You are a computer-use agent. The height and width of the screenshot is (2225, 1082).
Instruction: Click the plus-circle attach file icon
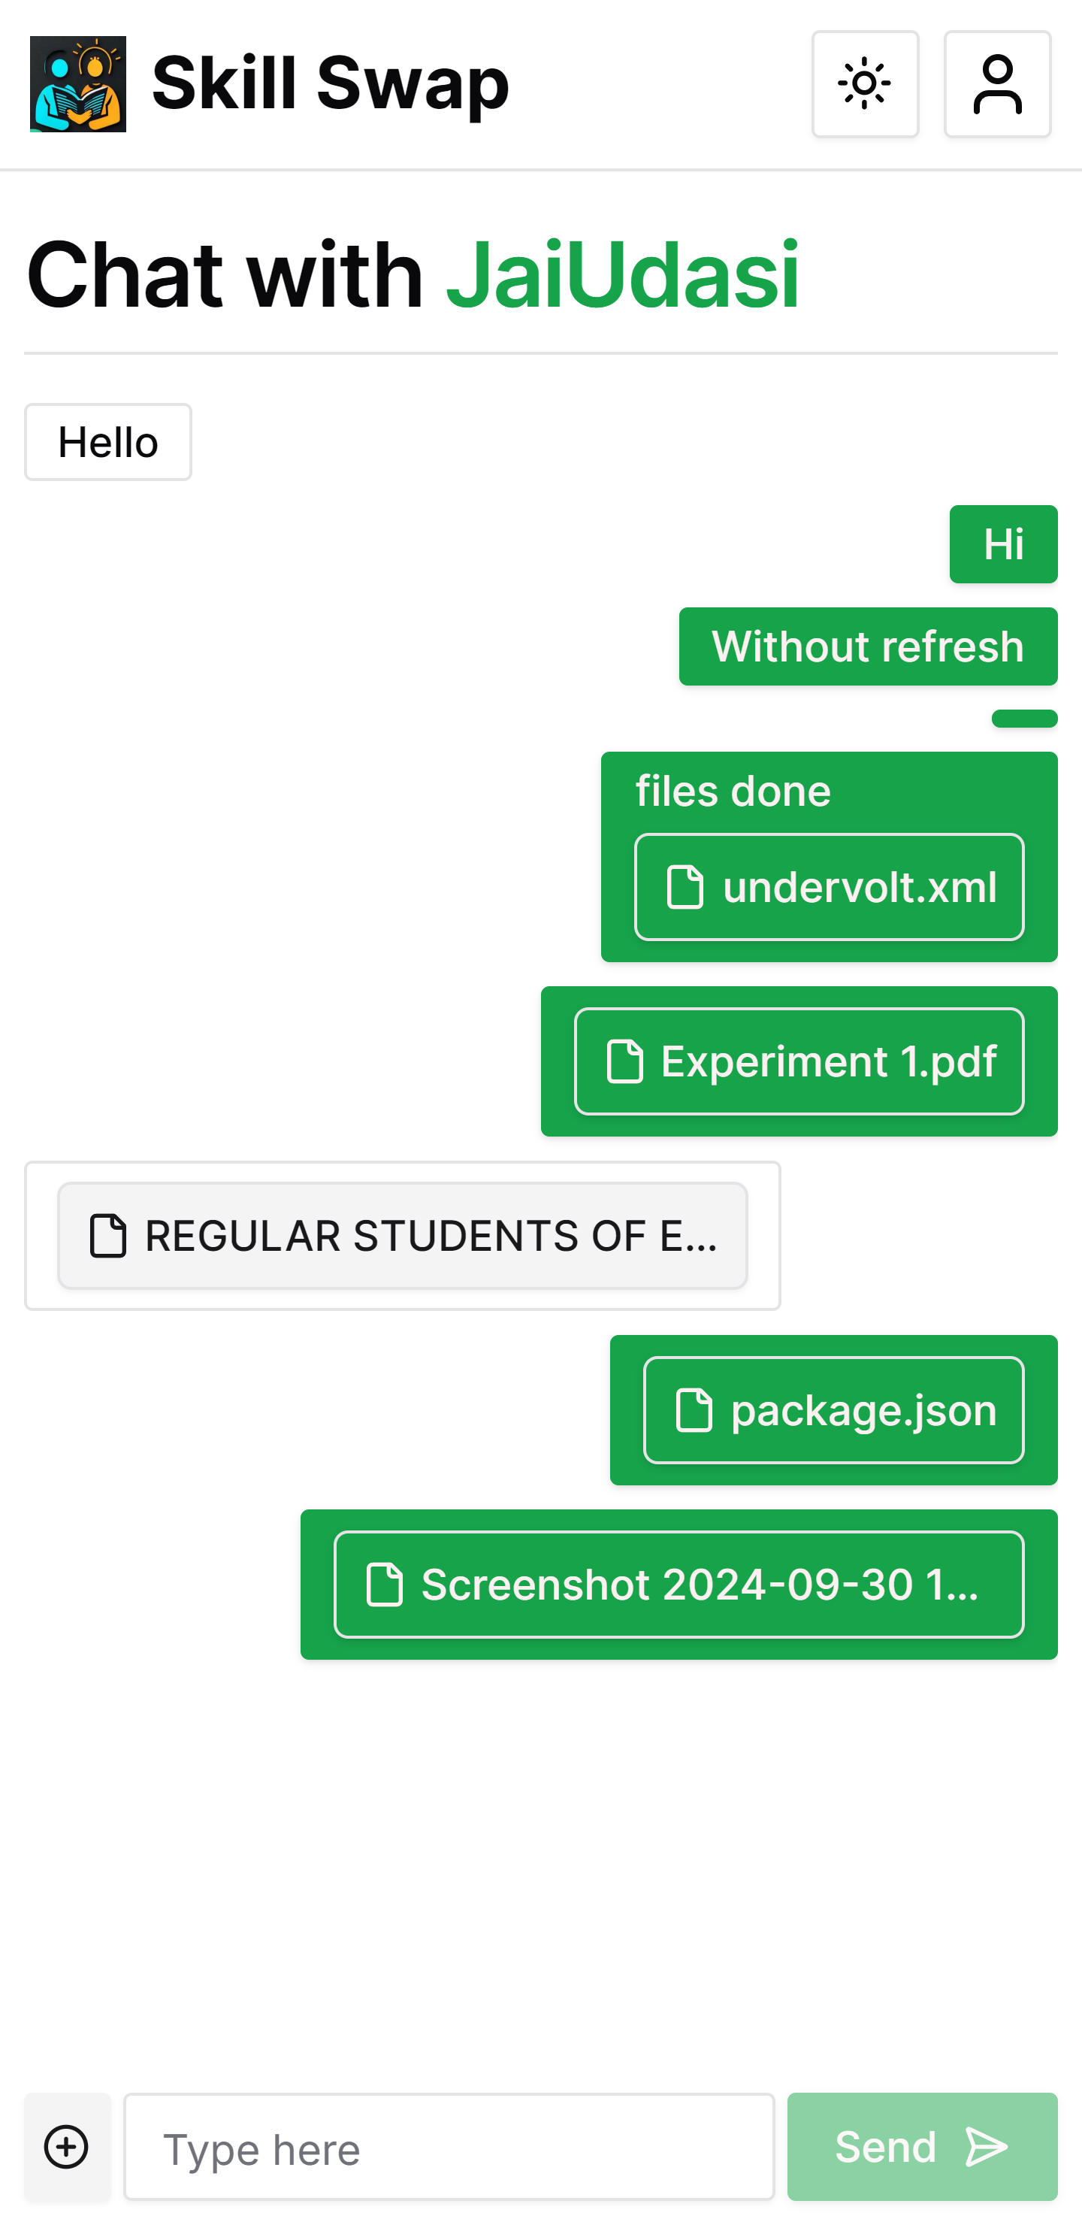point(66,2146)
